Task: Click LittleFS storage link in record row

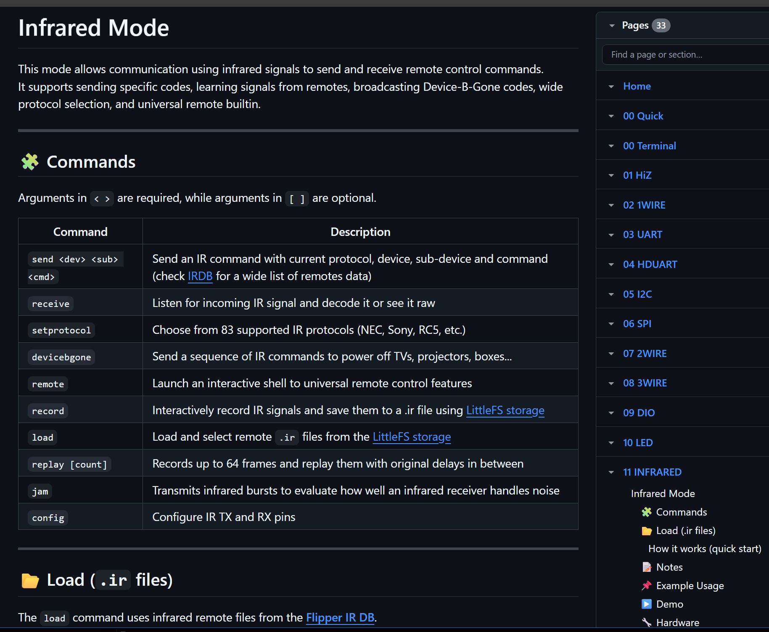Action: [x=505, y=410]
